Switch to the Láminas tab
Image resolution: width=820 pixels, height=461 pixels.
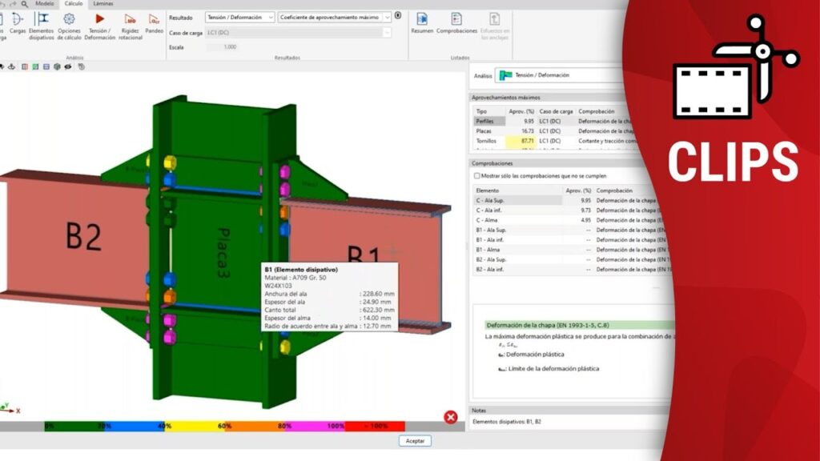102,4
